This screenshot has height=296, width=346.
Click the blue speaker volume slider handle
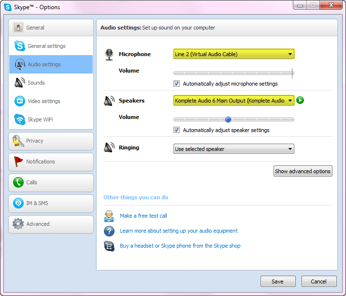[x=228, y=119]
